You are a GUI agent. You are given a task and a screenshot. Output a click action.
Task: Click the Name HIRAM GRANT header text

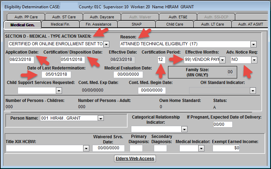point(173,7)
